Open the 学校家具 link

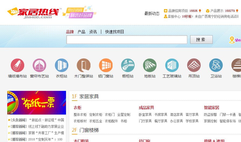192,121
